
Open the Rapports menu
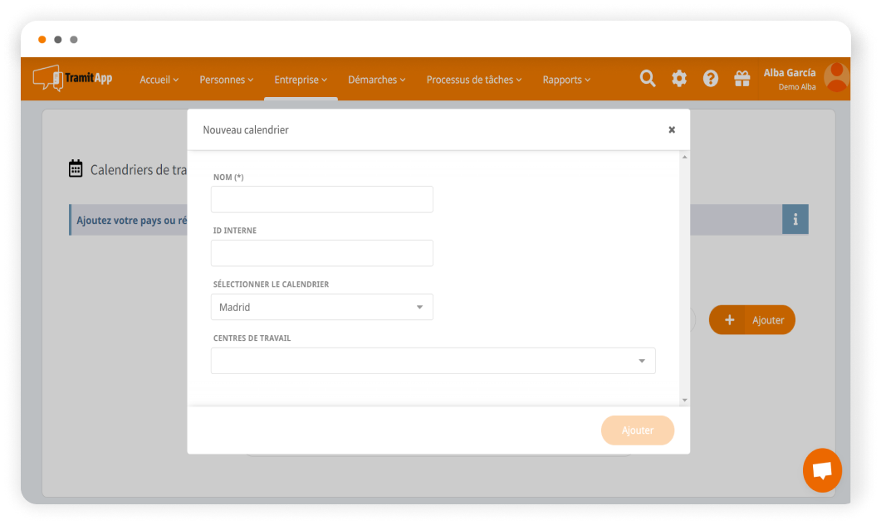tap(566, 80)
